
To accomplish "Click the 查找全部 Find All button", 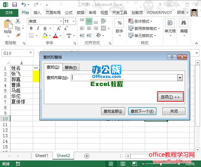I will 113,111.
